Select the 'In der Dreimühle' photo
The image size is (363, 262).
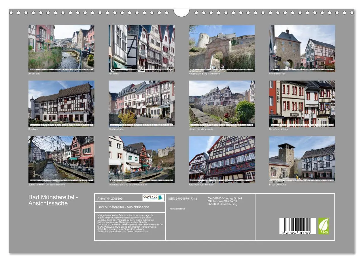click(302, 159)
